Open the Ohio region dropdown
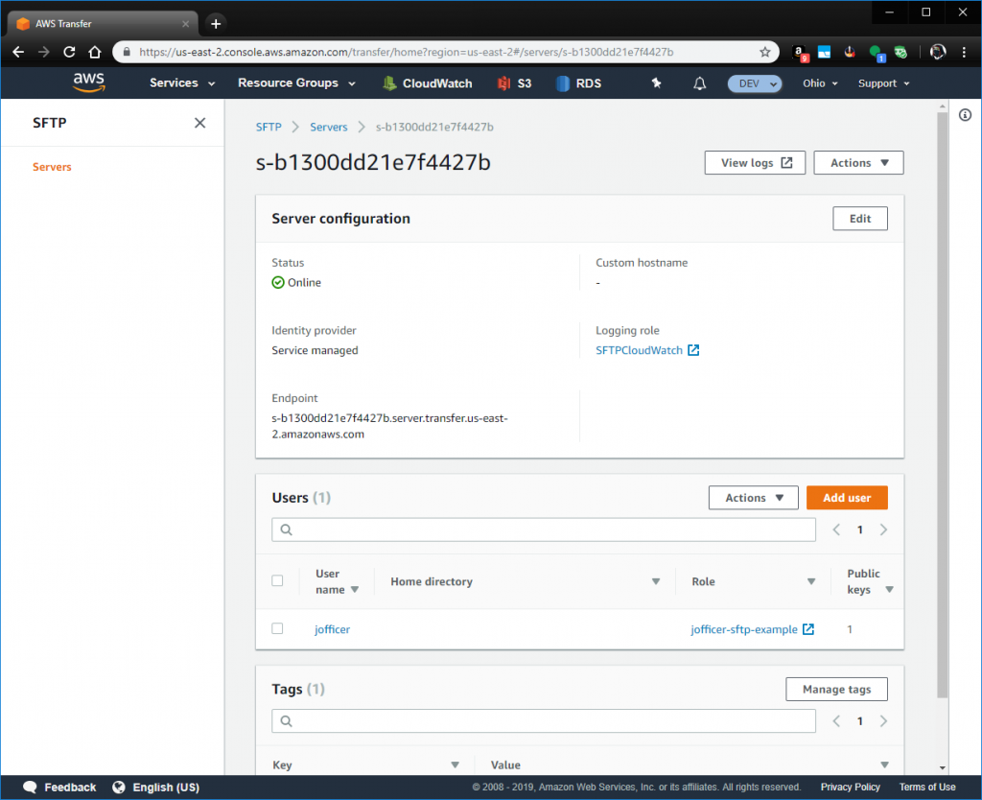The image size is (982, 800). (x=820, y=83)
